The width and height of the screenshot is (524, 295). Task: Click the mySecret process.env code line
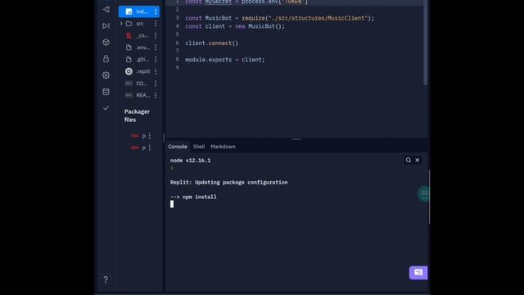click(x=246, y=2)
